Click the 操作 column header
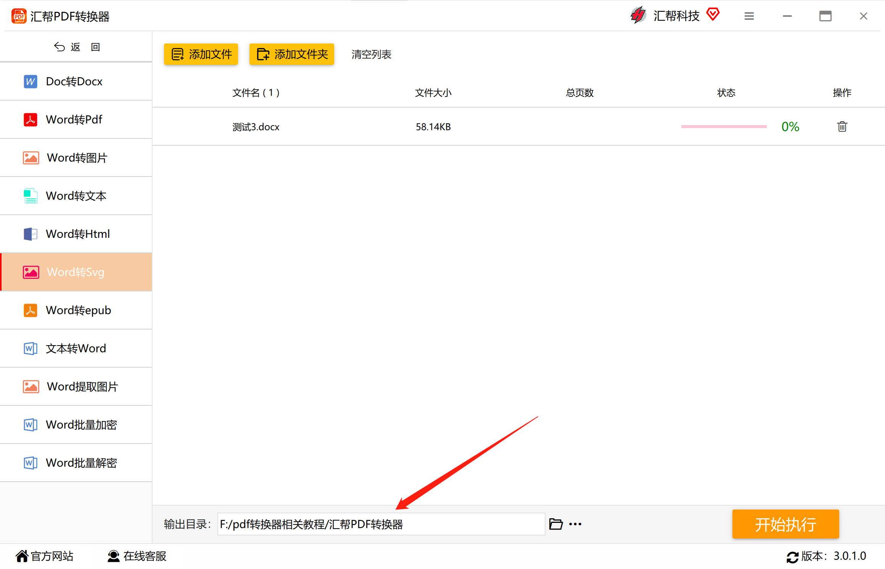Viewport: 885px width, 569px height. click(x=842, y=93)
